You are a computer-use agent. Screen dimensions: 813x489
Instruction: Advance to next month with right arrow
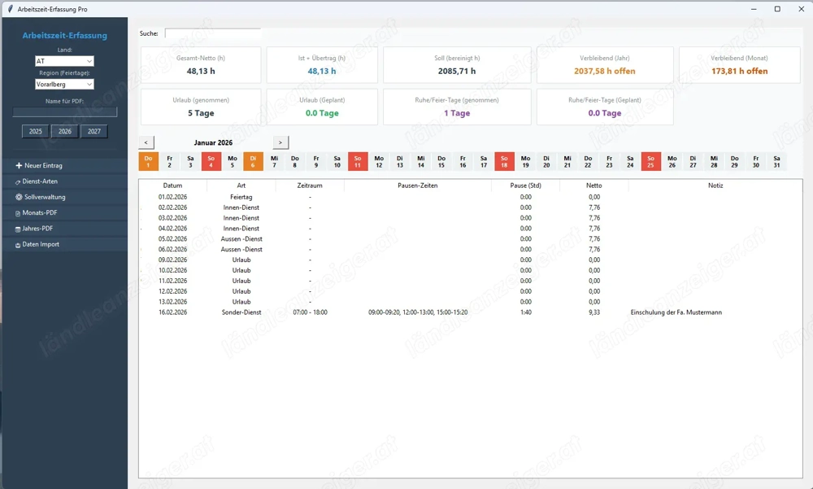tap(280, 142)
